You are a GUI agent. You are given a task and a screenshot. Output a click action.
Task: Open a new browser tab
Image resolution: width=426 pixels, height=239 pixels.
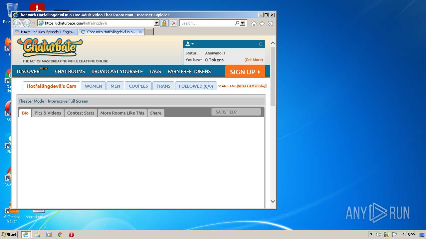(x=149, y=32)
